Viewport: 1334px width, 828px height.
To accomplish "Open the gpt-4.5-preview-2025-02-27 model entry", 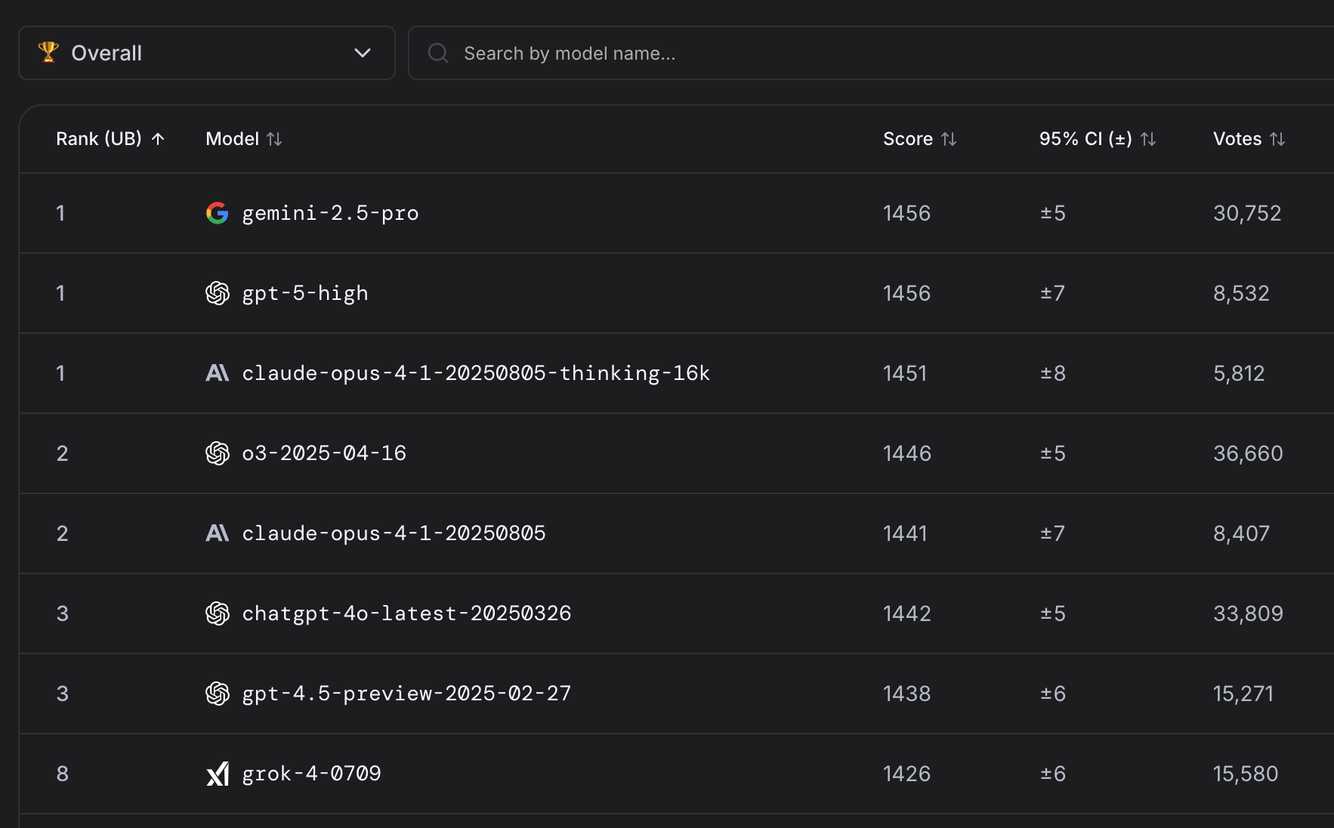I will [406, 694].
